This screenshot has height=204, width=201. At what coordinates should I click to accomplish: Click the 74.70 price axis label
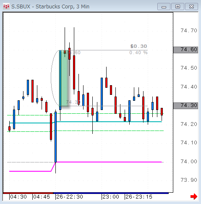pyautogui.click(x=189, y=31)
